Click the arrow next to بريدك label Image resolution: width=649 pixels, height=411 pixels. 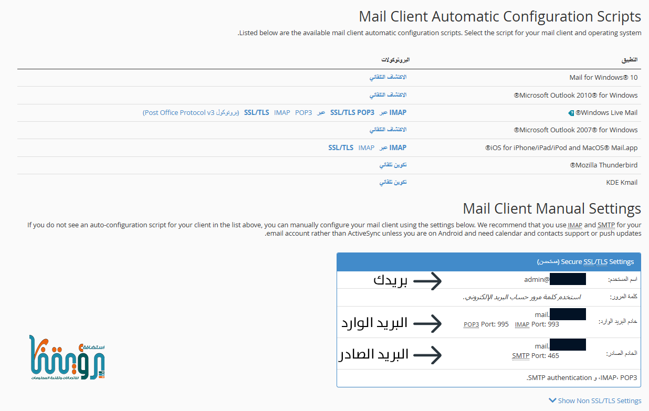[427, 281]
